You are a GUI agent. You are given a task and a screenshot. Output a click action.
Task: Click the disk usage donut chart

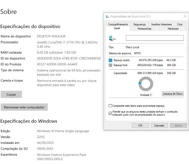(146, 84)
